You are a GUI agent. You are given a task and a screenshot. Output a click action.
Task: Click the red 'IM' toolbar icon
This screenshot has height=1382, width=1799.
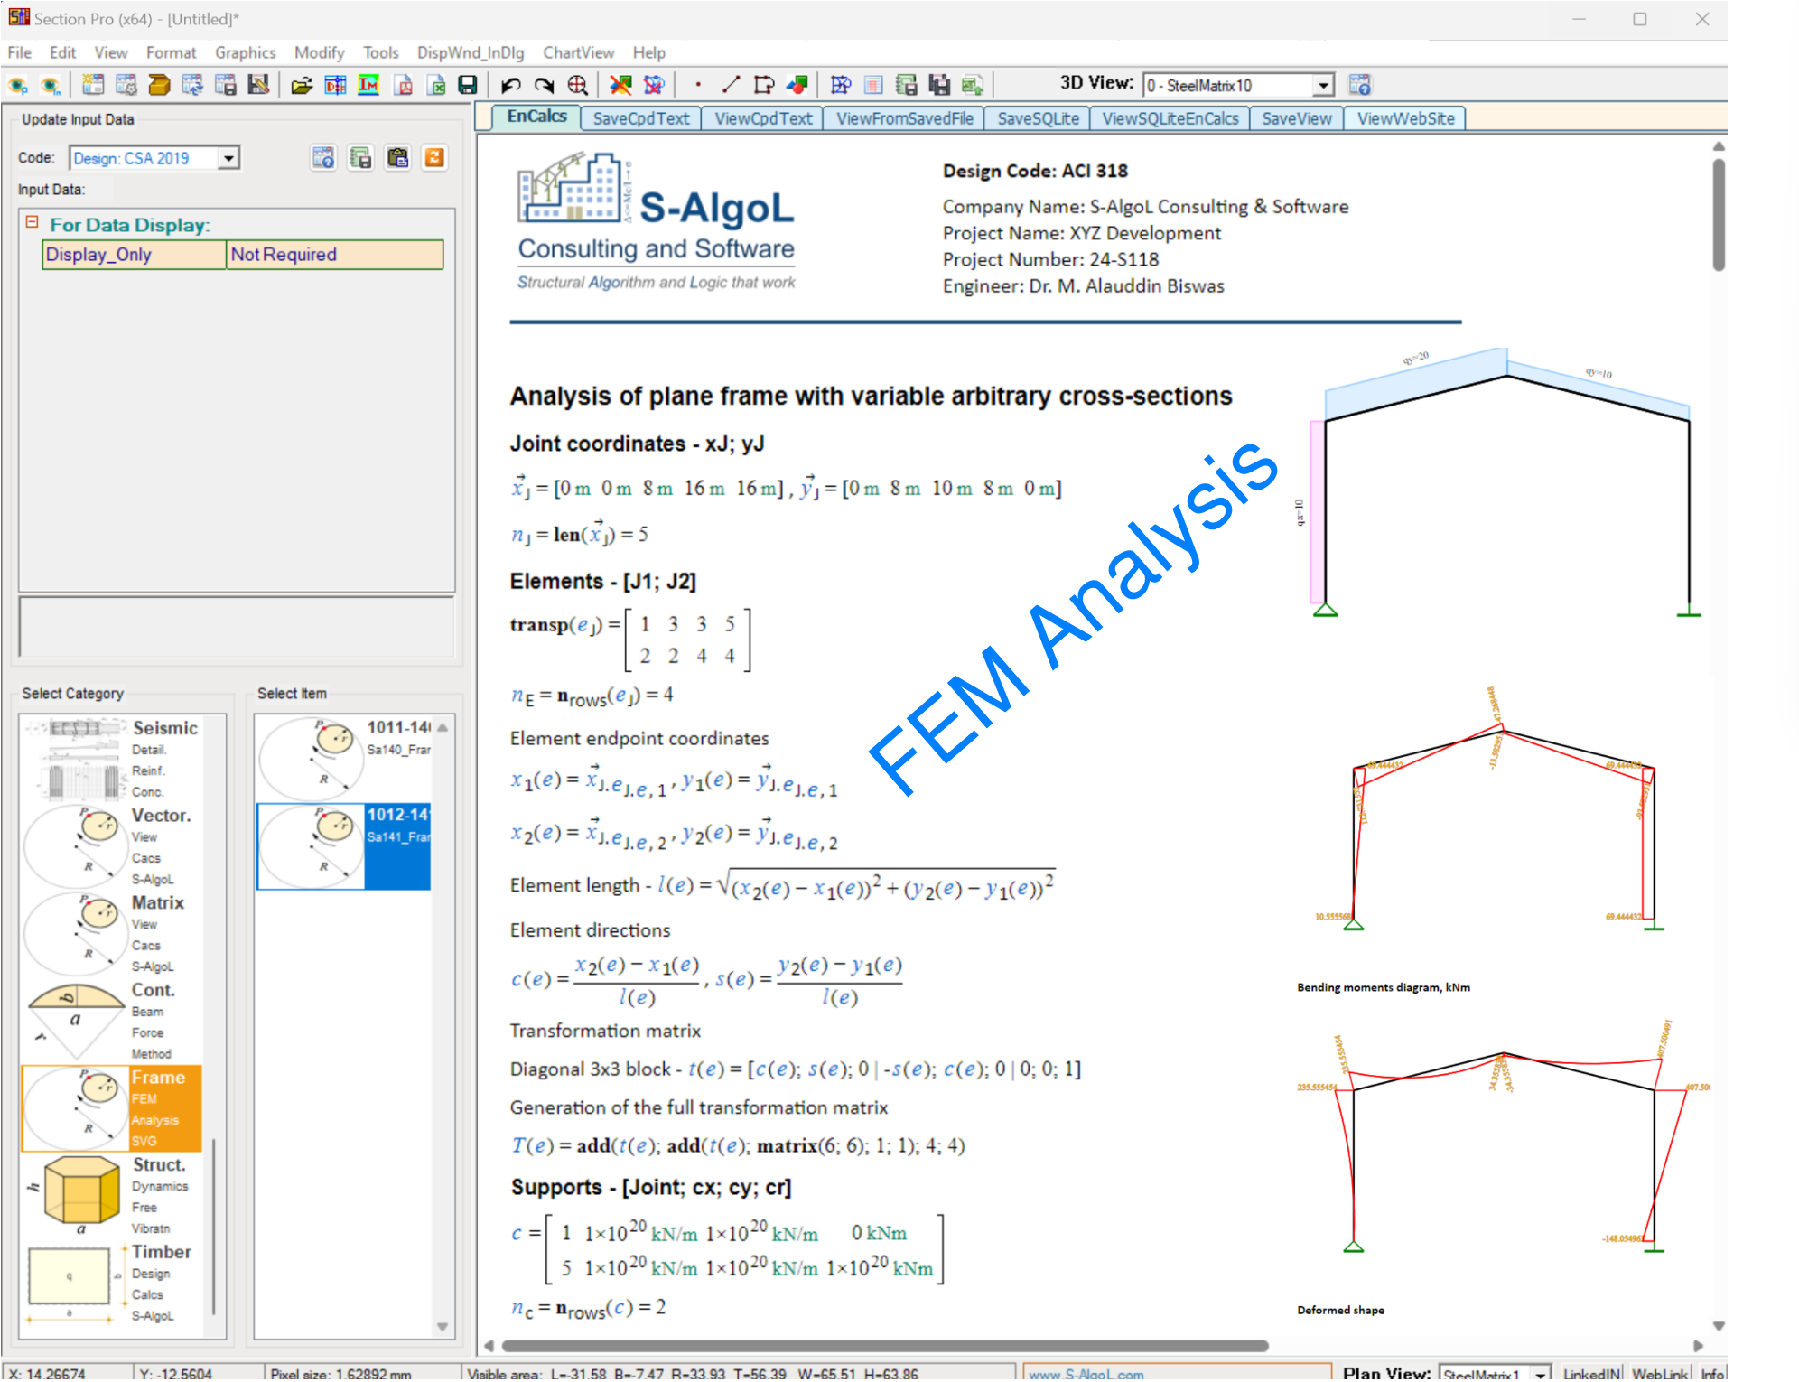(x=368, y=85)
